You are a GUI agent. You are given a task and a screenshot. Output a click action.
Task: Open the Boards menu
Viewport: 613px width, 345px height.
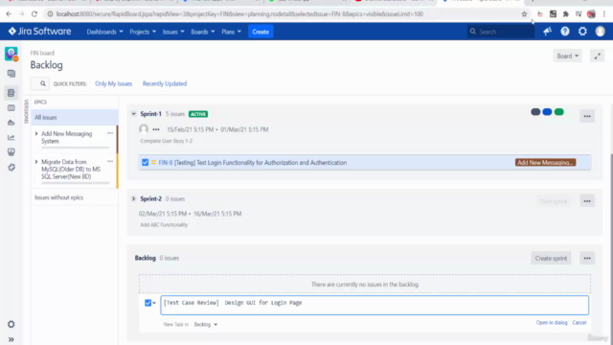click(x=202, y=32)
